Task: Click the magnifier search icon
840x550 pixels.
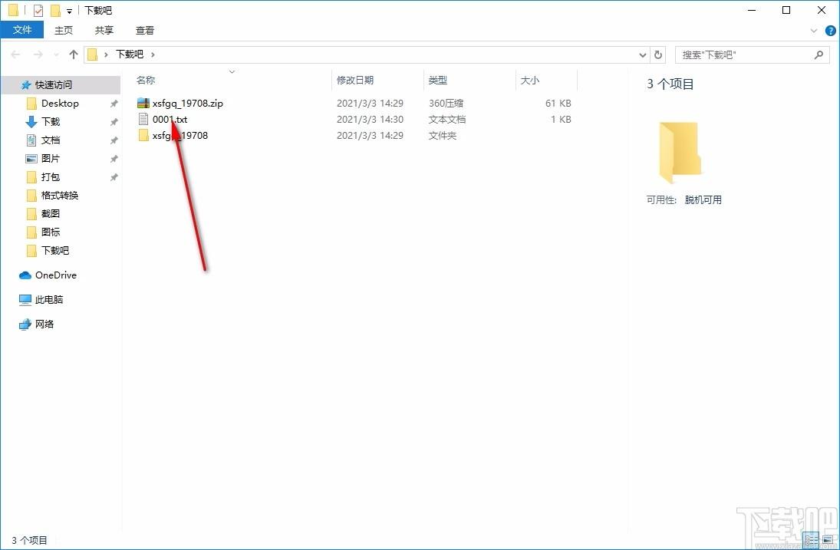Action: tap(819, 54)
